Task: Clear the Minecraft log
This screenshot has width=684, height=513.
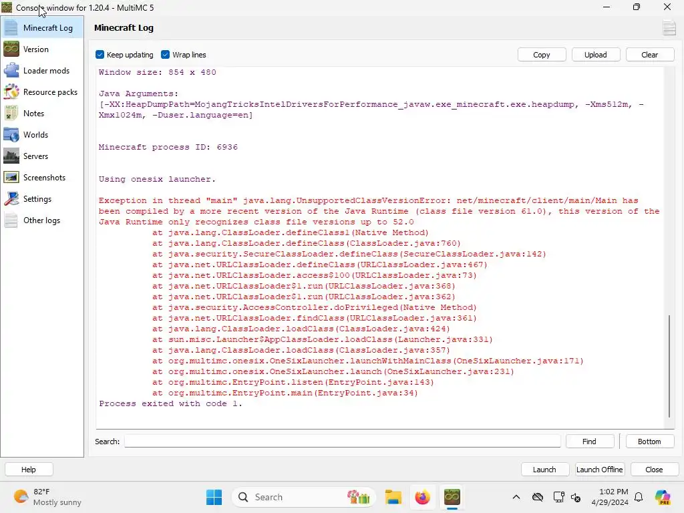Action: pos(650,55)
